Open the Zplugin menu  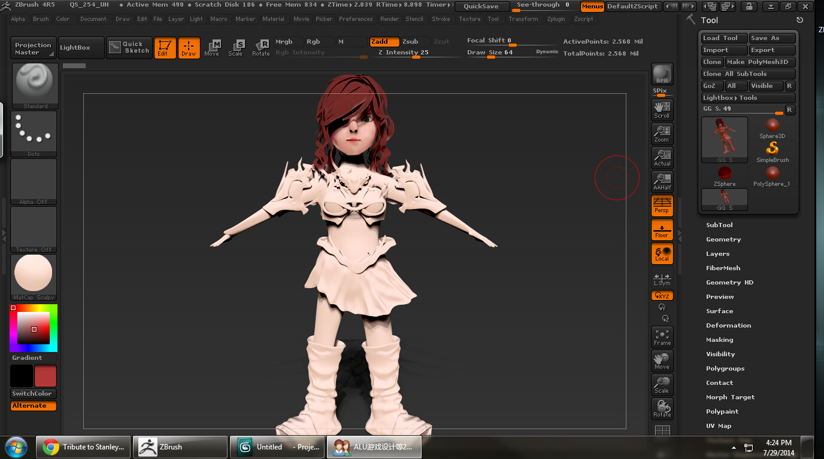[x=556, y=19]
